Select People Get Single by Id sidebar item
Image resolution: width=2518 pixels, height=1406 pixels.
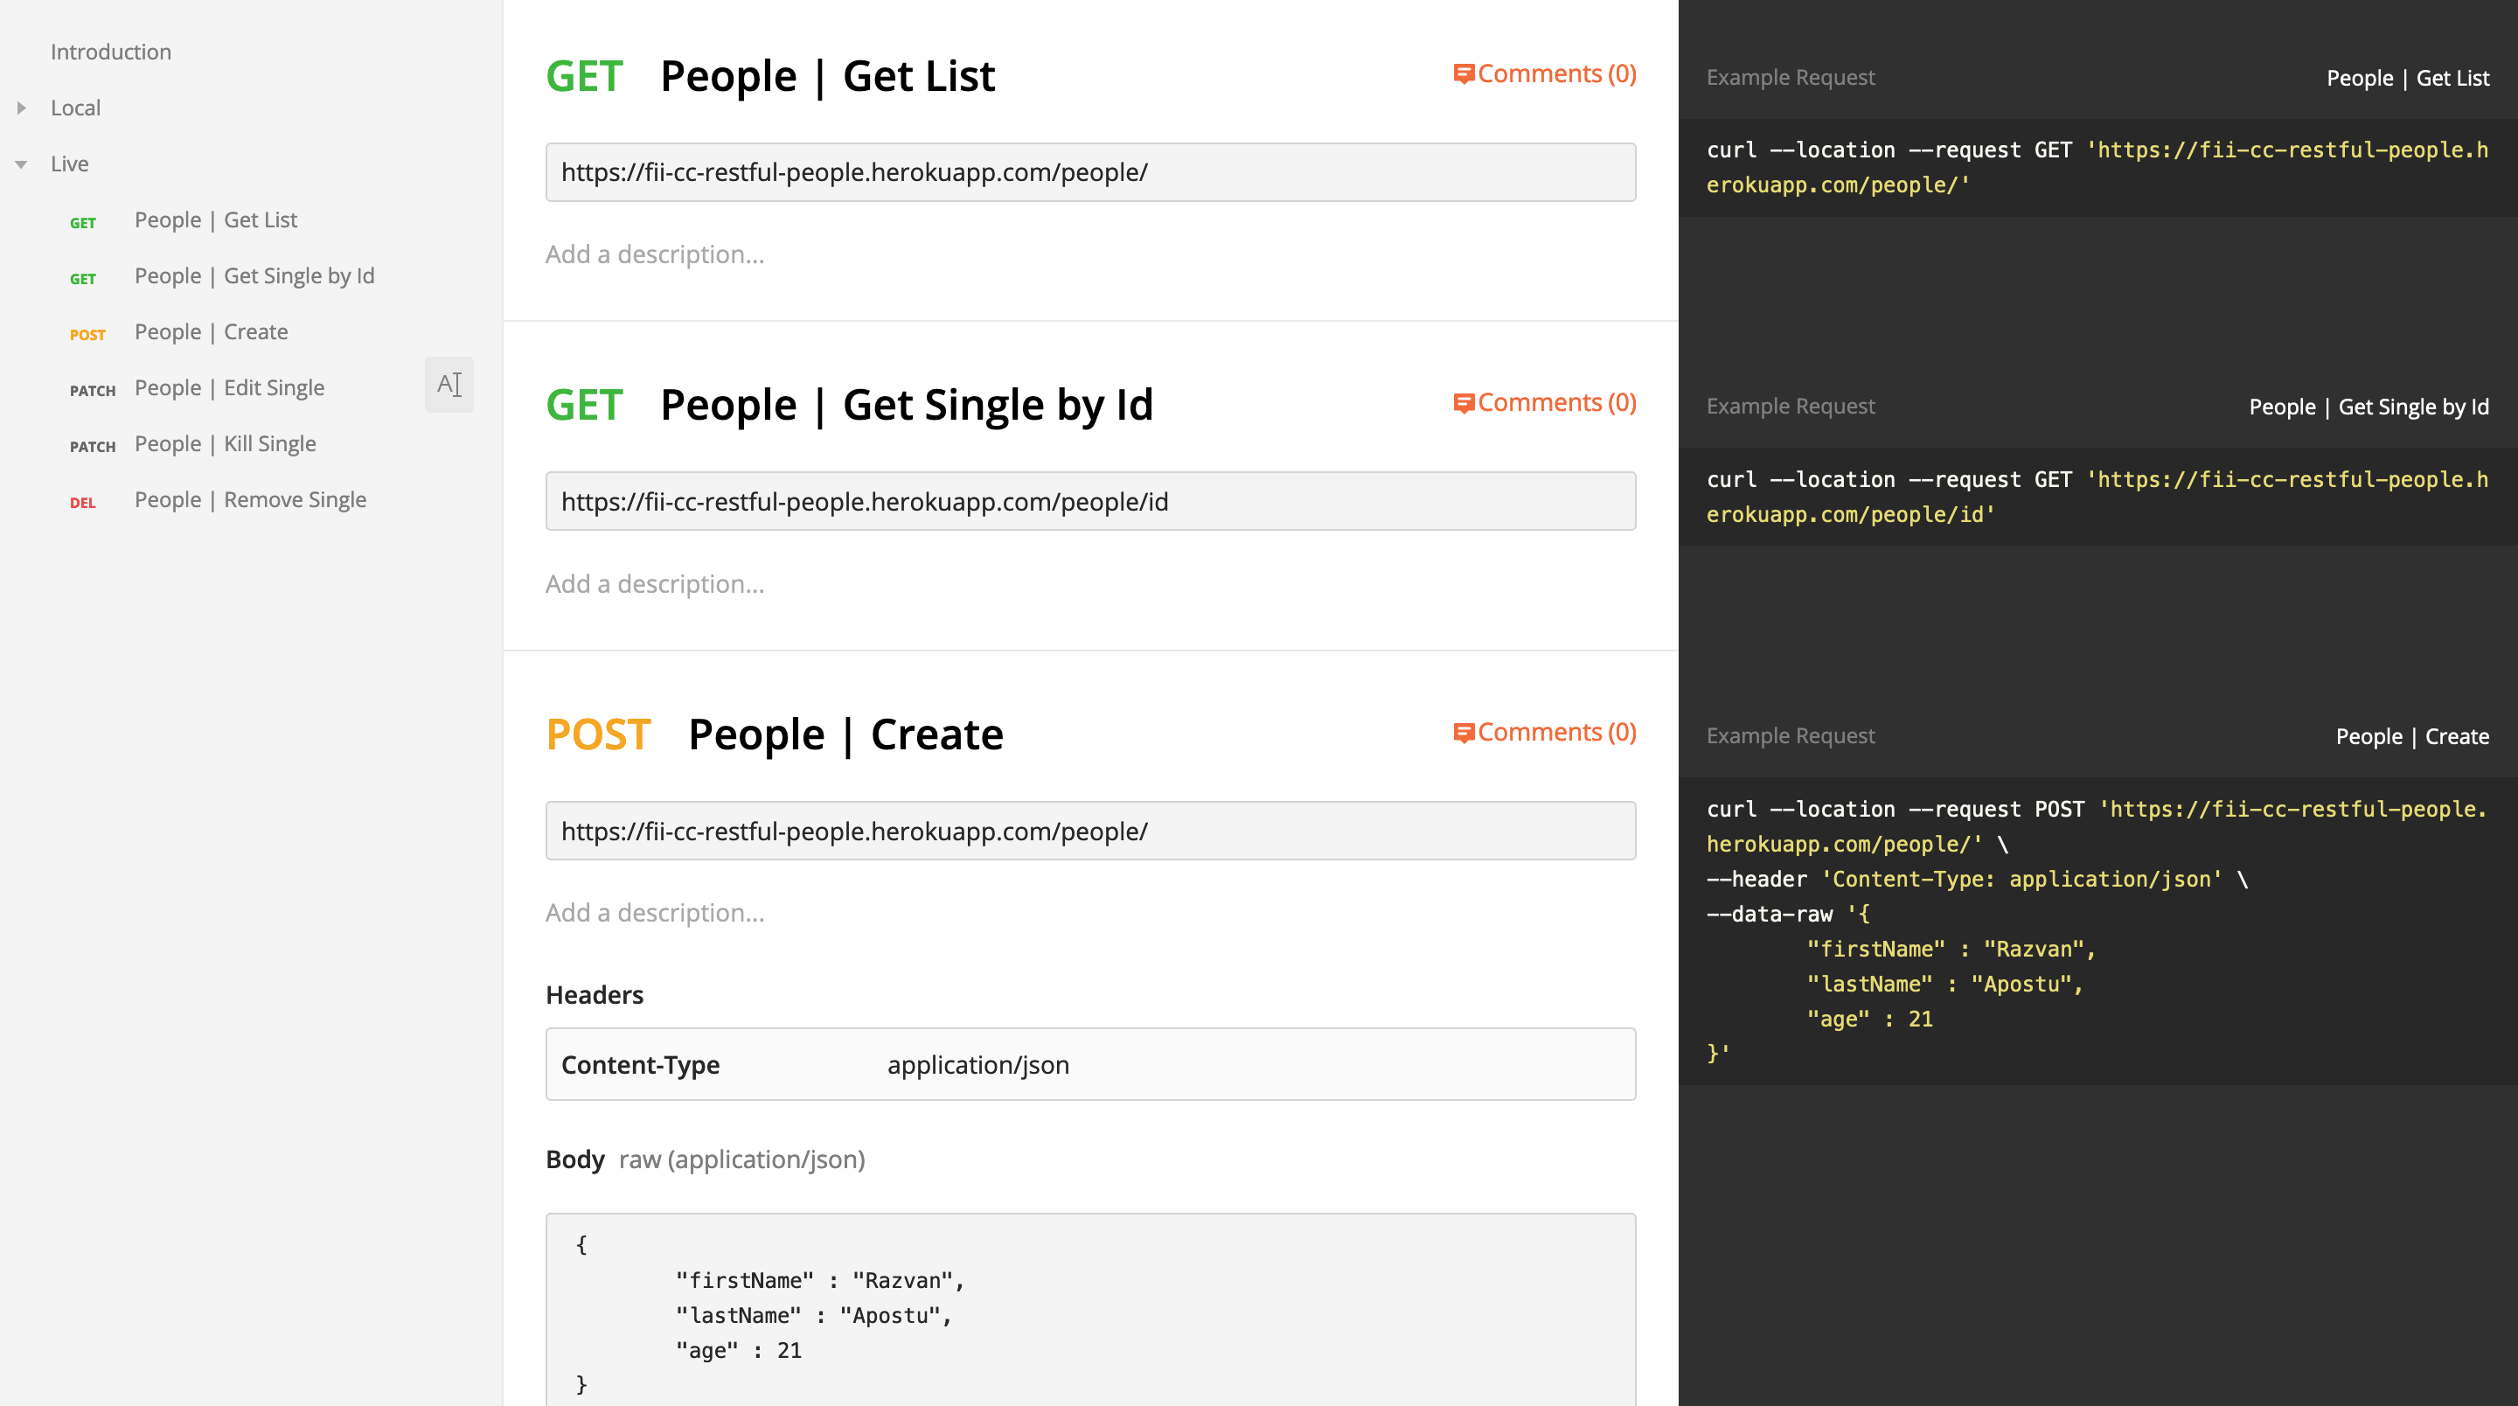tap(254, 275)
